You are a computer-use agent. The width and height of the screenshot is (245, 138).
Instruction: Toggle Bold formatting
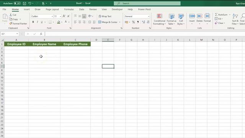pyautogui.click(x=33, y=22)
